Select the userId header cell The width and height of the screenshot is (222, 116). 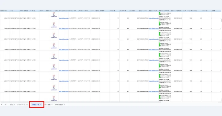pos(15,11)
